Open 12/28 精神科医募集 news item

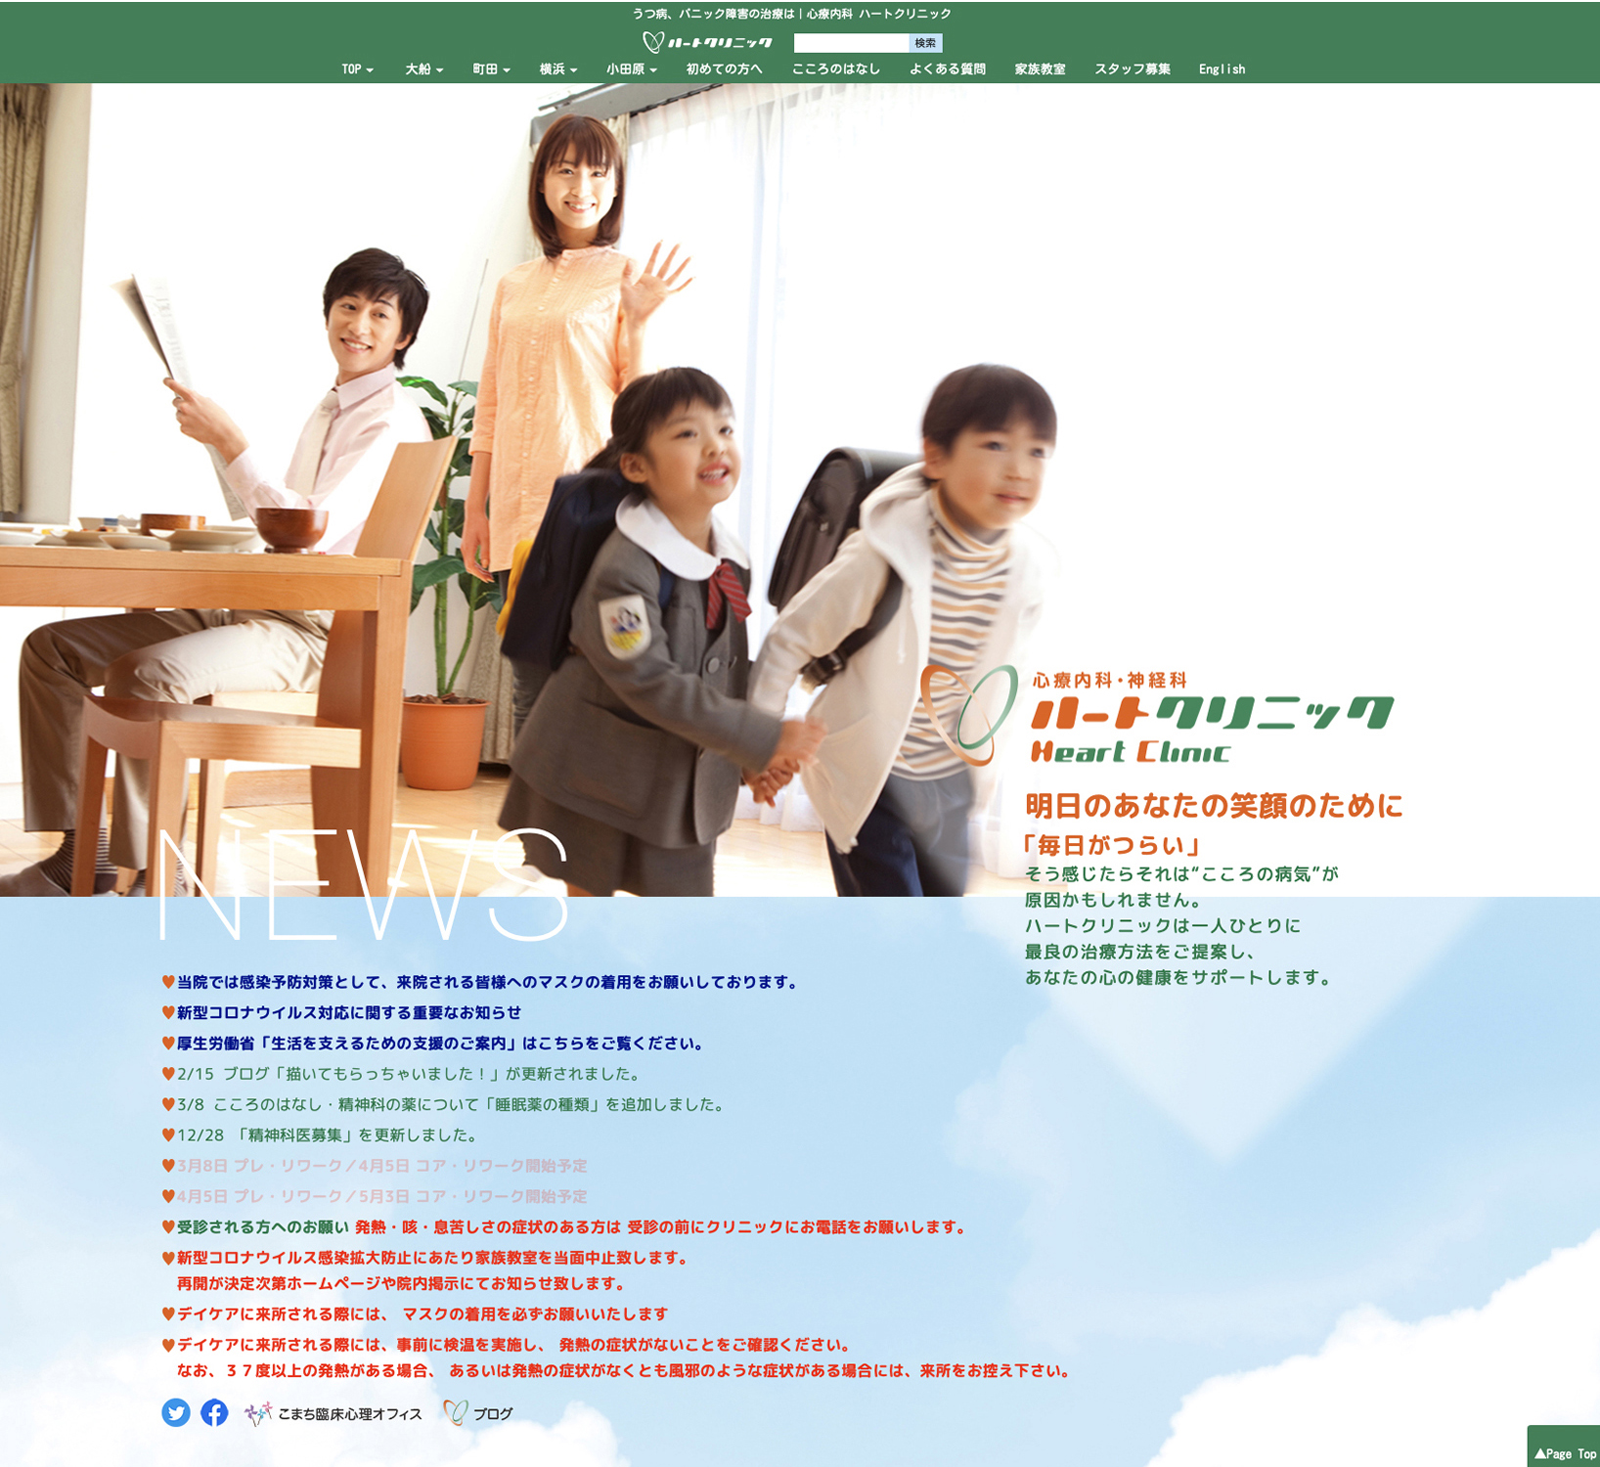coord(326,1135)
